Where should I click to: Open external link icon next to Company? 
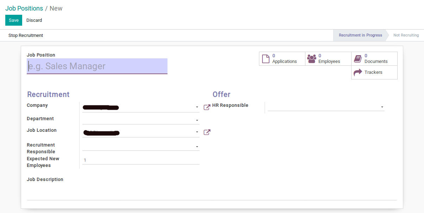point(207,107)
